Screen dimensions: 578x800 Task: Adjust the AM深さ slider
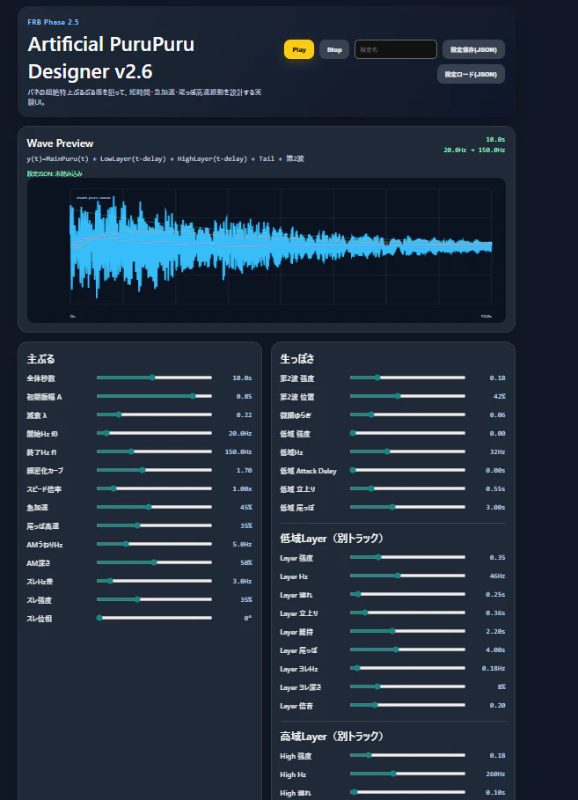tap(154, 562)
